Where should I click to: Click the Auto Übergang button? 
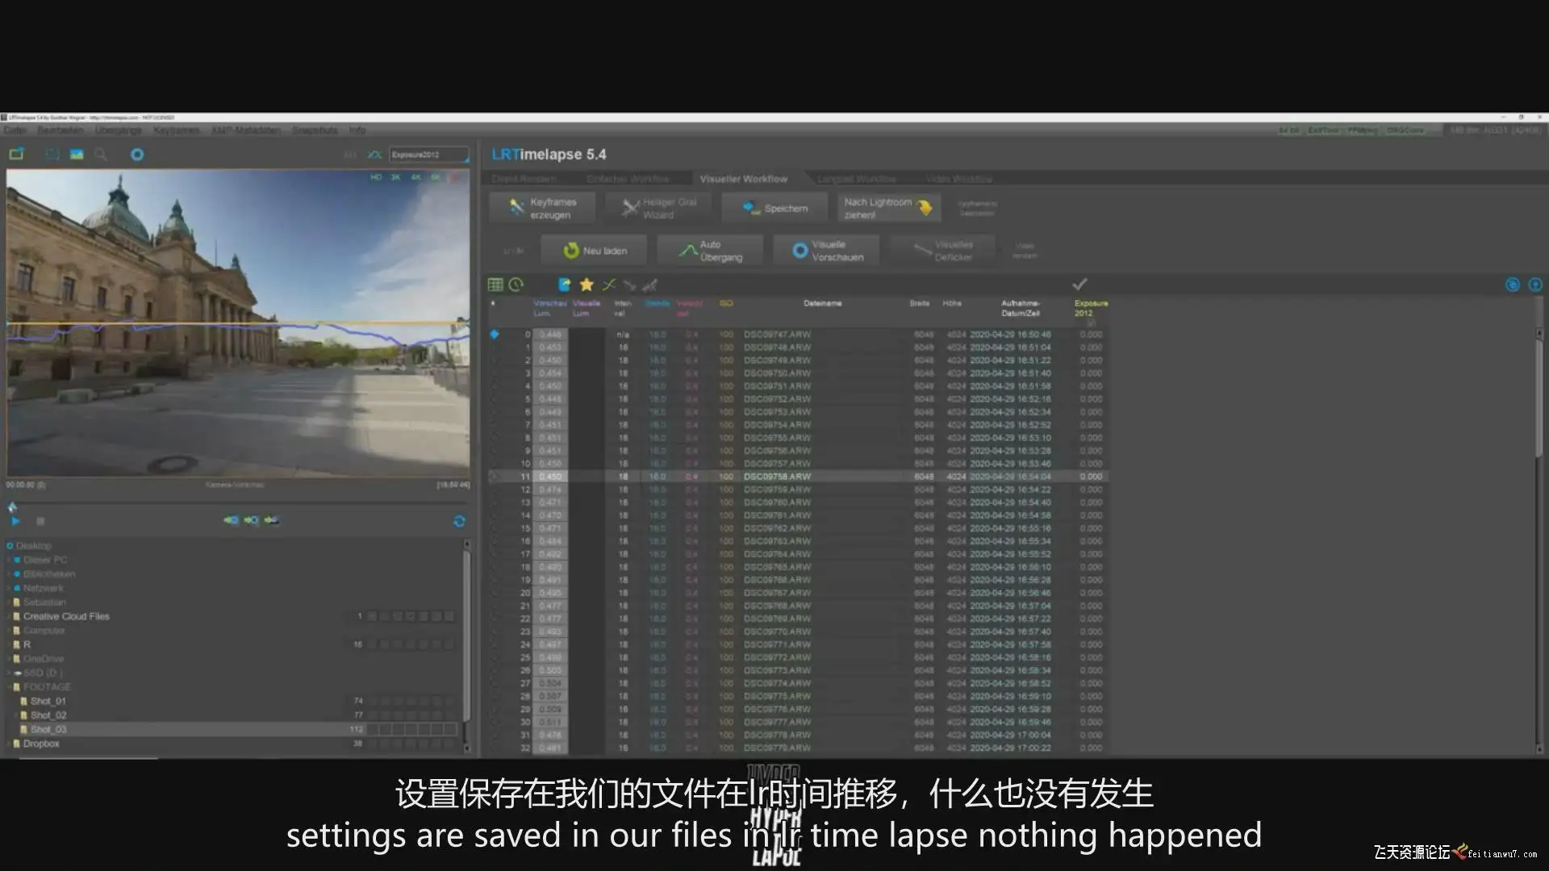710,251
